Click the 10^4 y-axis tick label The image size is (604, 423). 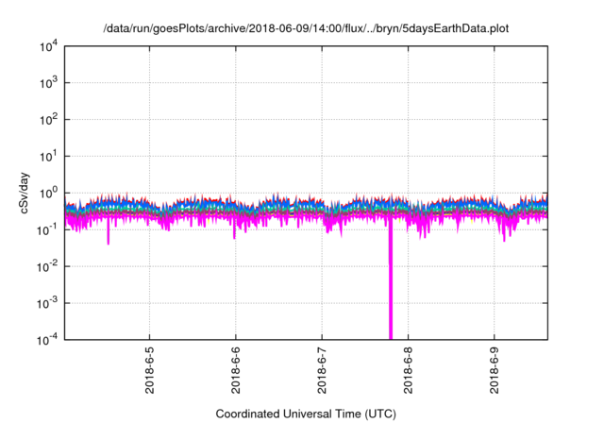click(x=49, y=46)
